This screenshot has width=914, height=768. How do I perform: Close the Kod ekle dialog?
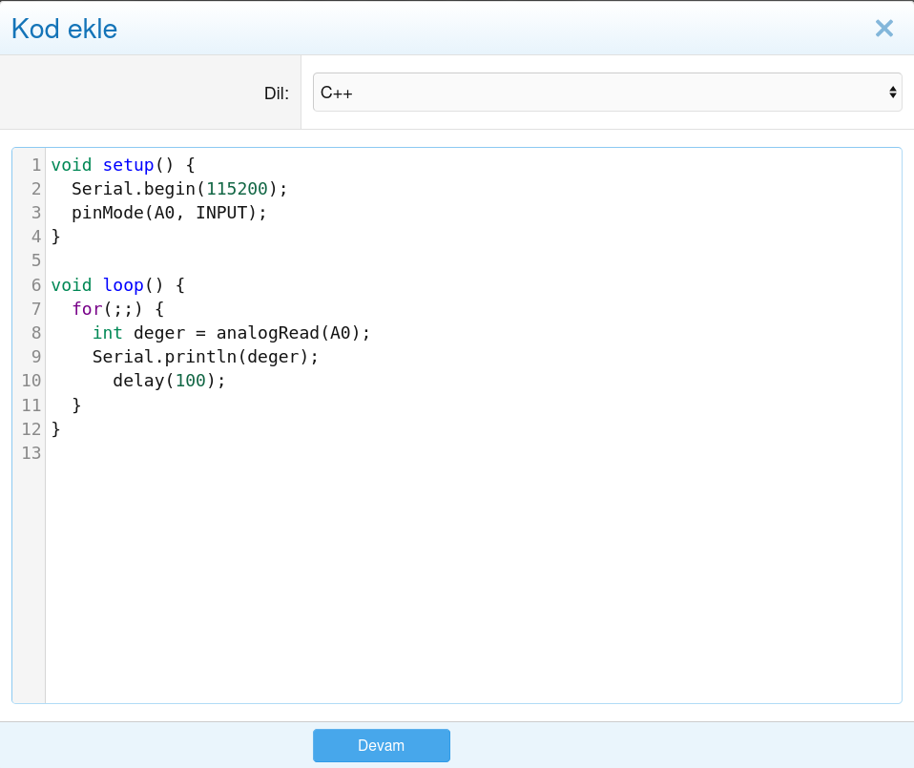coord(883,29)
